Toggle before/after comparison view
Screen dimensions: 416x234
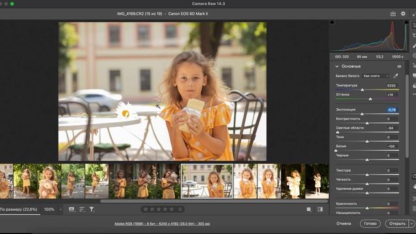(x=320, y=209)
